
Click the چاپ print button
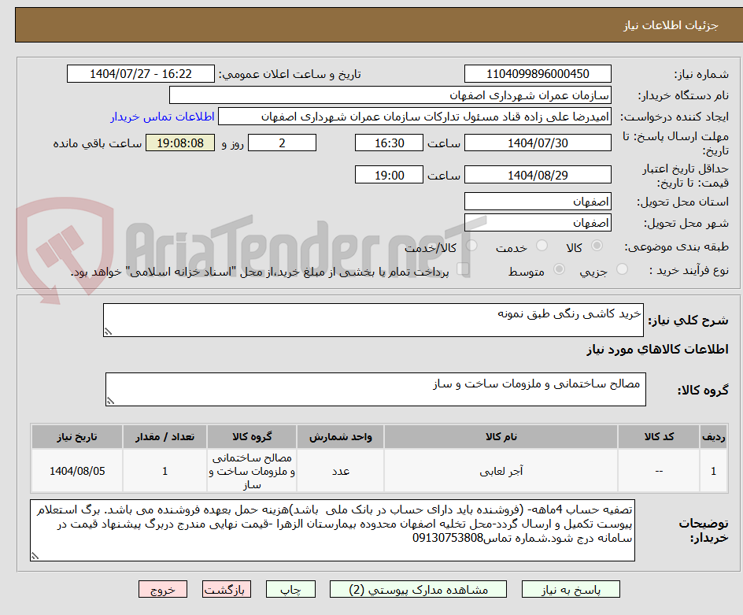[290, 589]
